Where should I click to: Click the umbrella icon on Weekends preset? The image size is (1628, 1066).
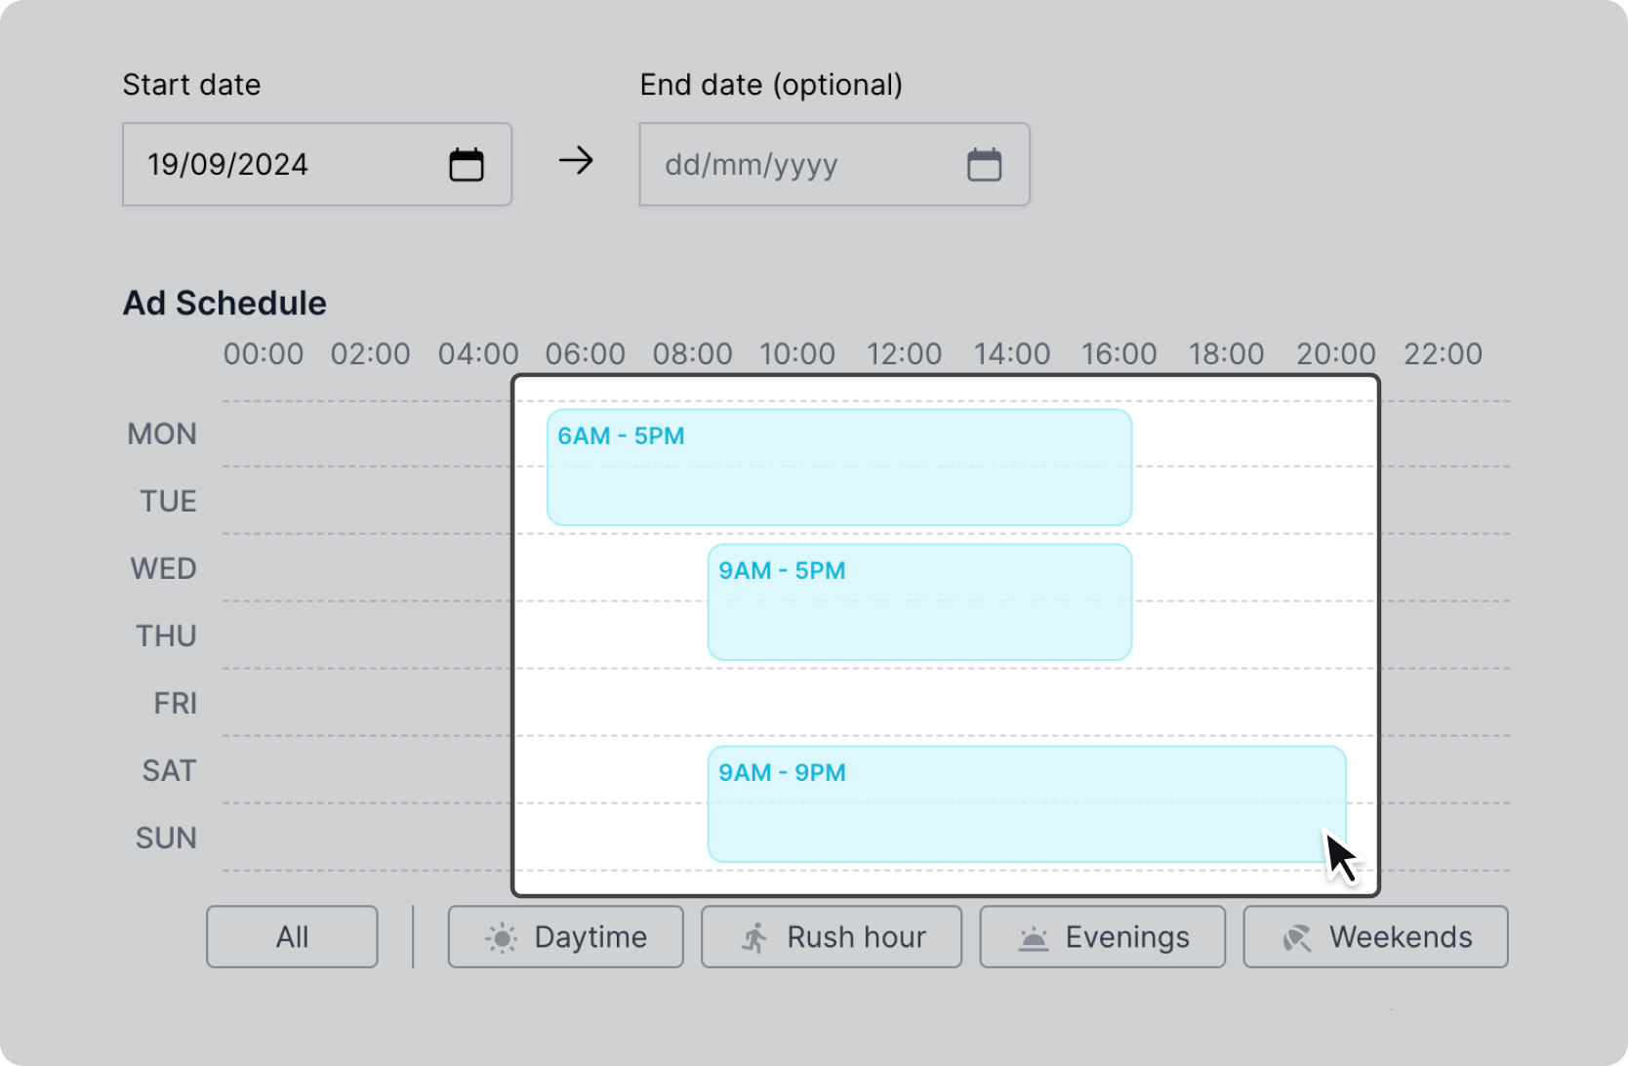click(x=1296, y=938)
